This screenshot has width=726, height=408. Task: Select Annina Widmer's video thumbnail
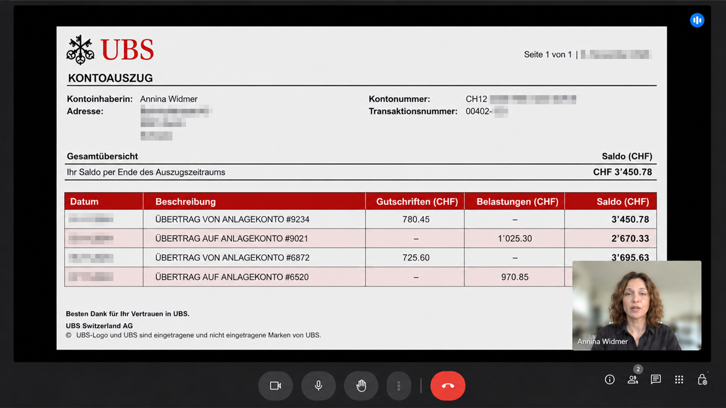pyautogui.click(x=637, y=306)
